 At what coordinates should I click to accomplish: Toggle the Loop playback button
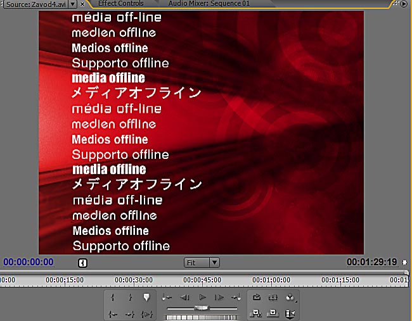pos(257,298)
